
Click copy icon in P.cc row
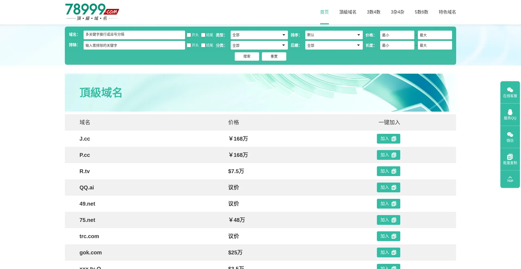394,155
